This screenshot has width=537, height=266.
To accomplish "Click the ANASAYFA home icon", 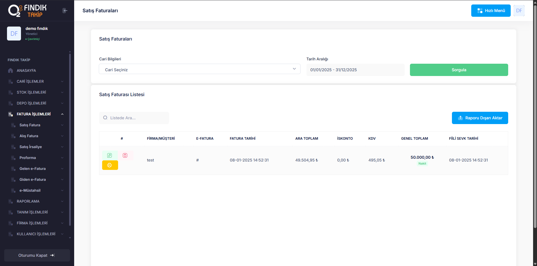I will tap(11, 70).
